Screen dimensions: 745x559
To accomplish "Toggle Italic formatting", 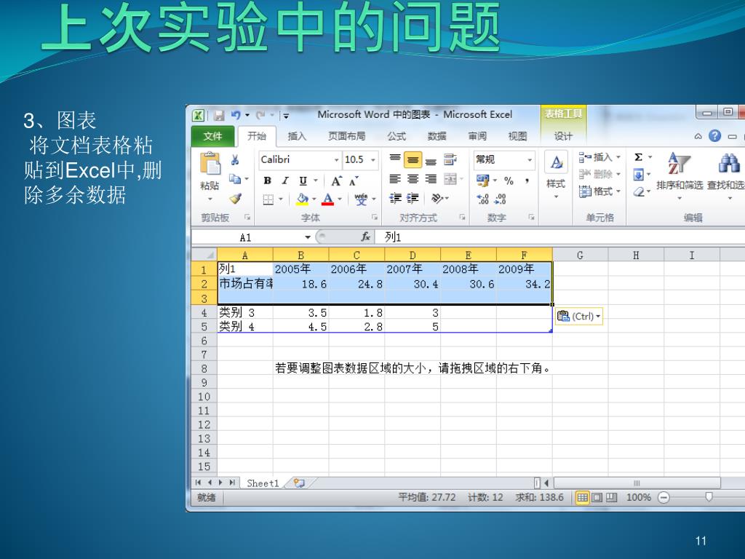I will [x=285, y=181].
